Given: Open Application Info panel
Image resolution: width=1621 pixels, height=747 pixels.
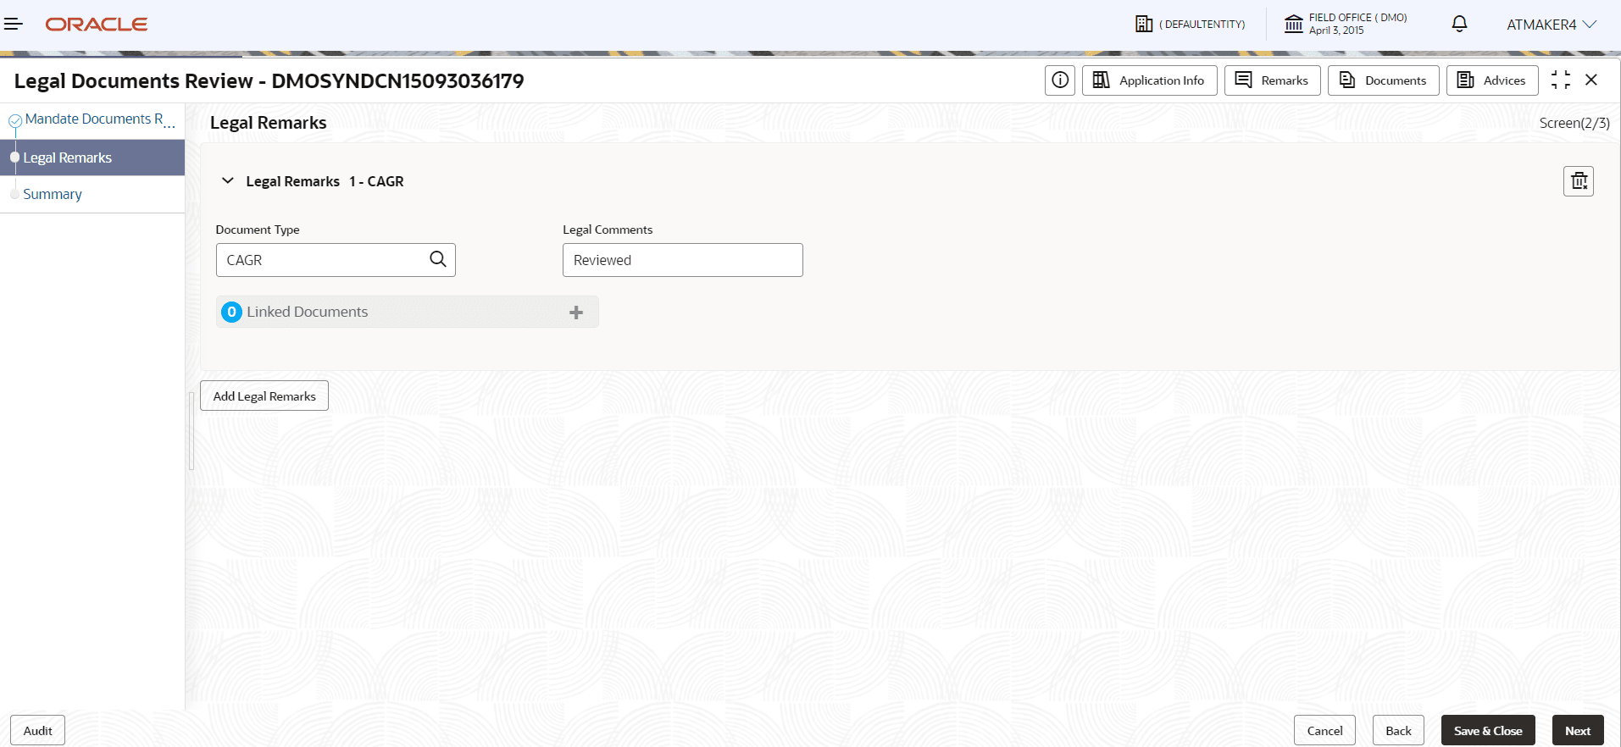Looking at the screenshot, I should tap(1150, 80).
